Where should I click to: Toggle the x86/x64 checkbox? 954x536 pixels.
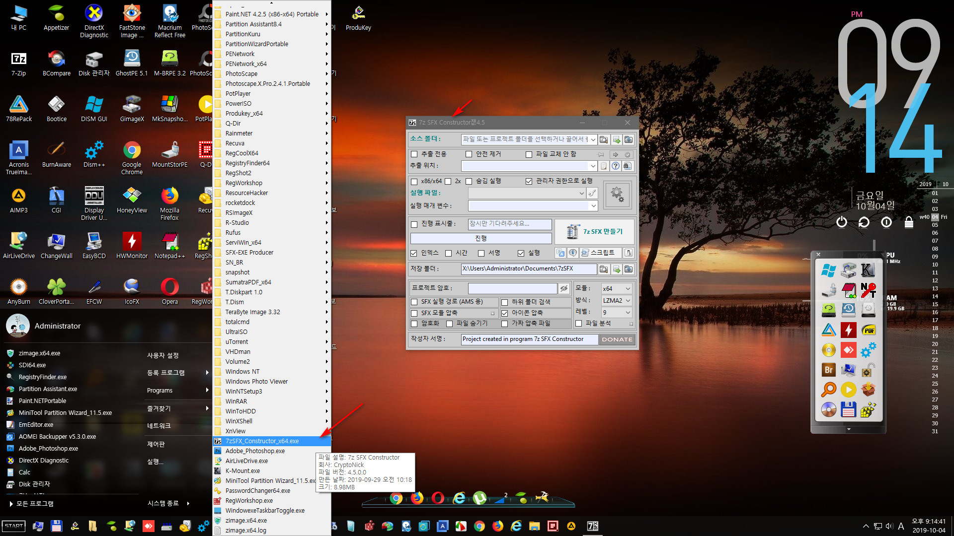pos(414,181)
